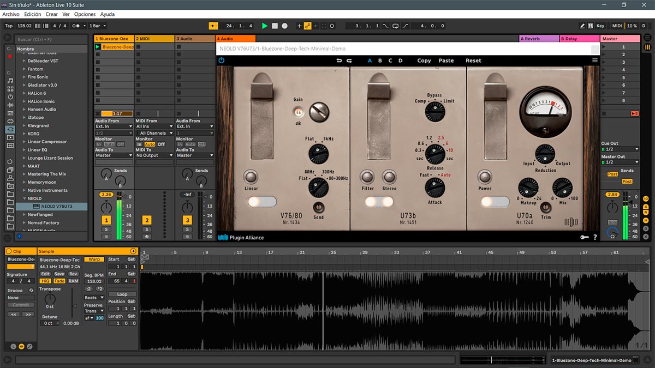
Task: Open the Beats warp mode dropdown
Action: 94,298
